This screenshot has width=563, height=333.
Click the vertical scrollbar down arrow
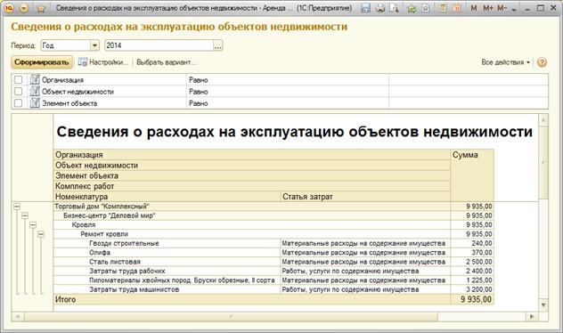pyautogui.click(x=543, y=305)
